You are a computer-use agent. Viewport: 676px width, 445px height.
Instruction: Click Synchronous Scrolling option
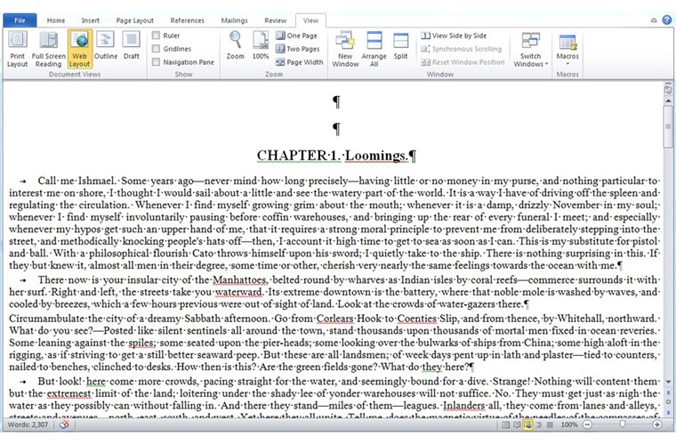click(x=462, y=49)
